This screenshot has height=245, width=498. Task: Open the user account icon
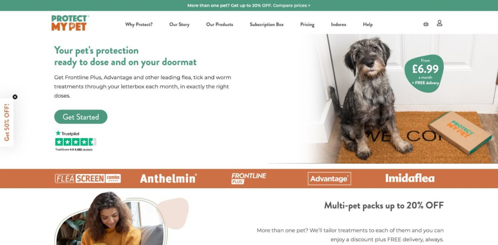pos(439,23)
